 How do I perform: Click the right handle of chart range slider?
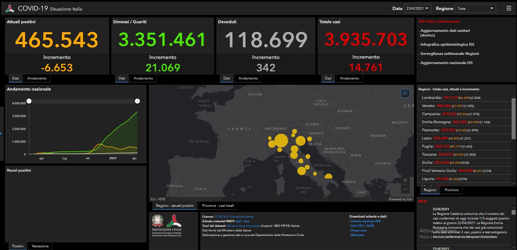tap(137, 101)
